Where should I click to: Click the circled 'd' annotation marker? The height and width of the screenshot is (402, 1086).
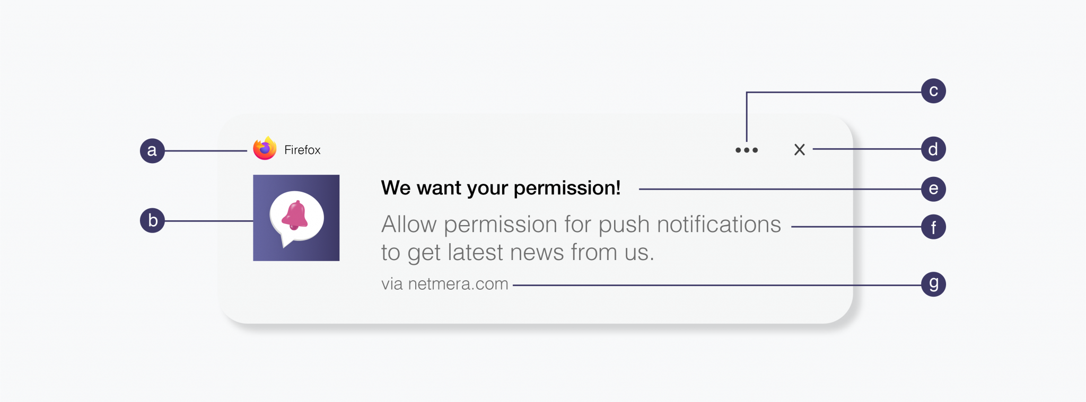933,149
